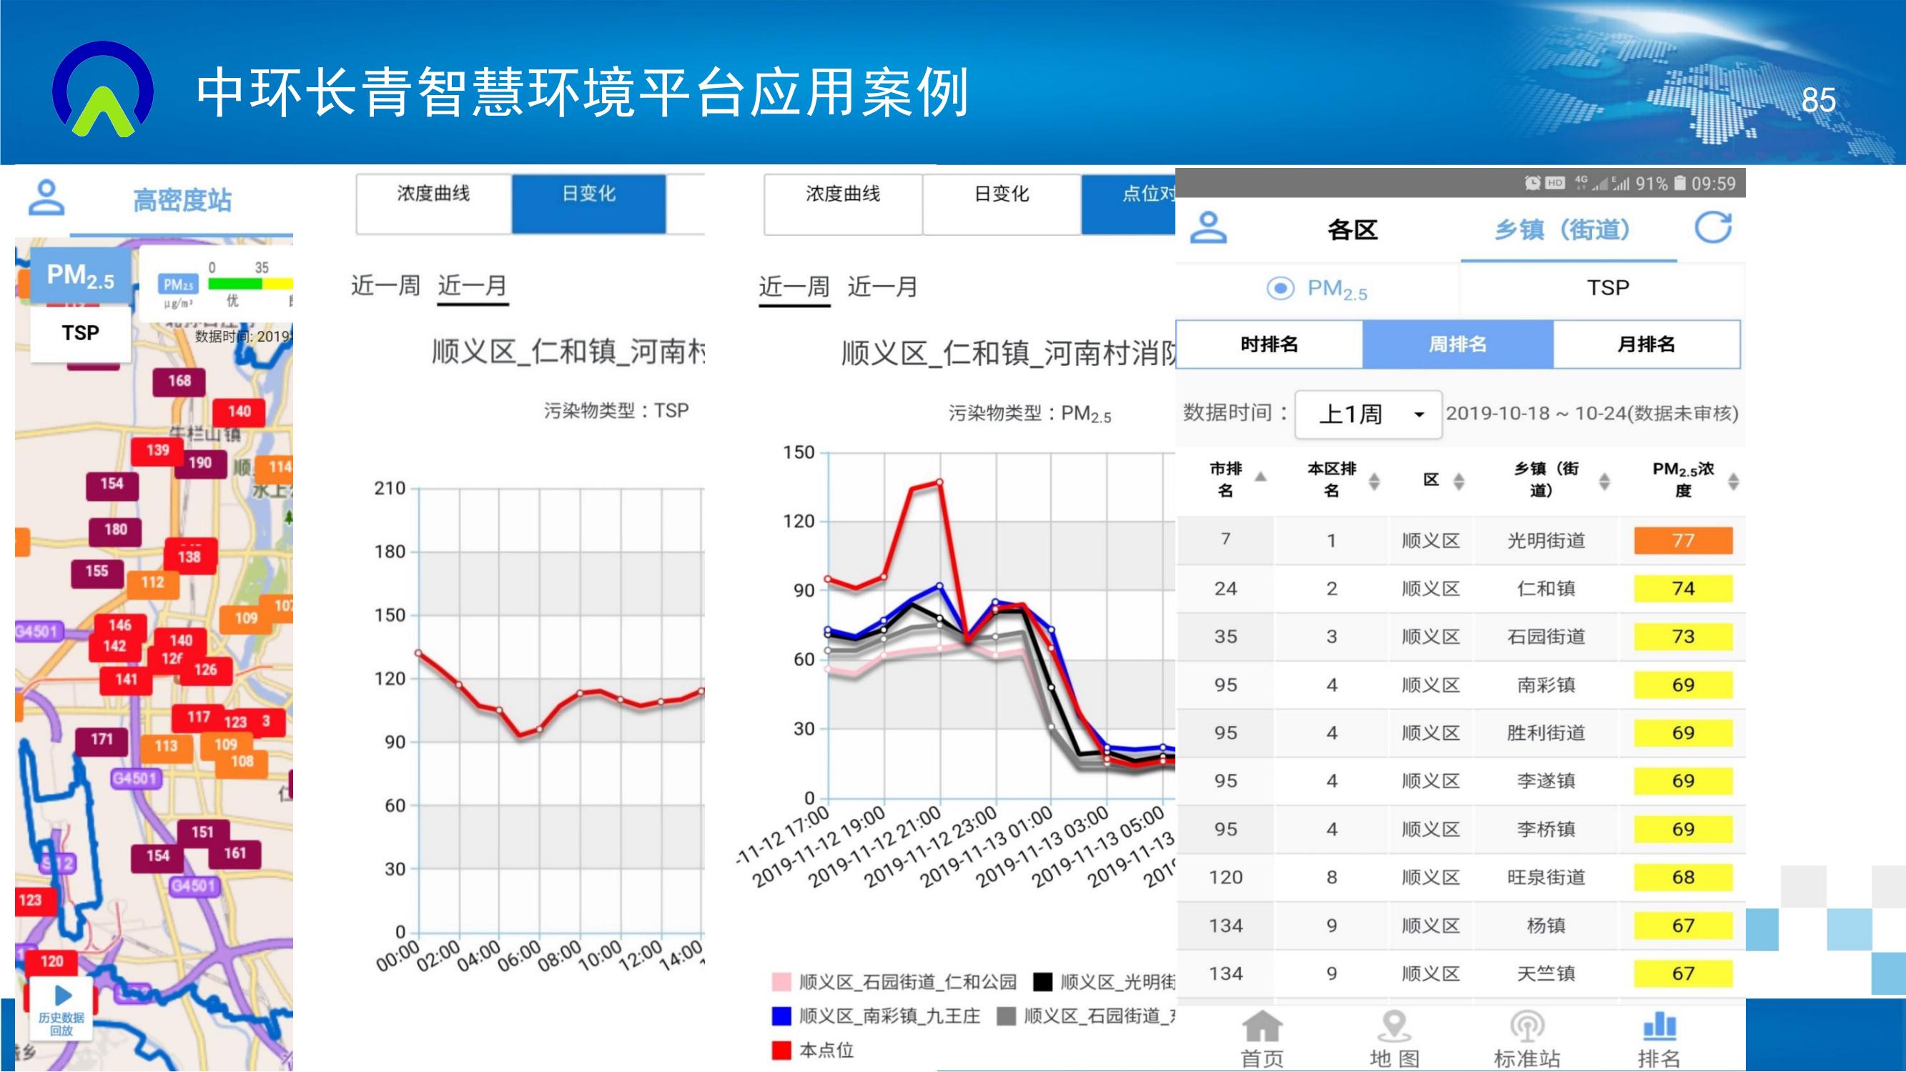1906x1072 pixels.
Task: Open 标准站 station icon in bottom bar
Action: pos(1526,1027)
